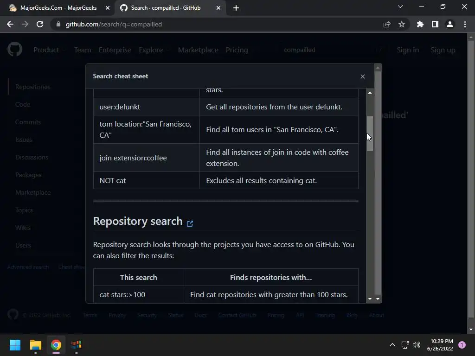Click the GitHub octocat logo
The height and width of the screenshot is (356, 475).
(x=15, y=49)
